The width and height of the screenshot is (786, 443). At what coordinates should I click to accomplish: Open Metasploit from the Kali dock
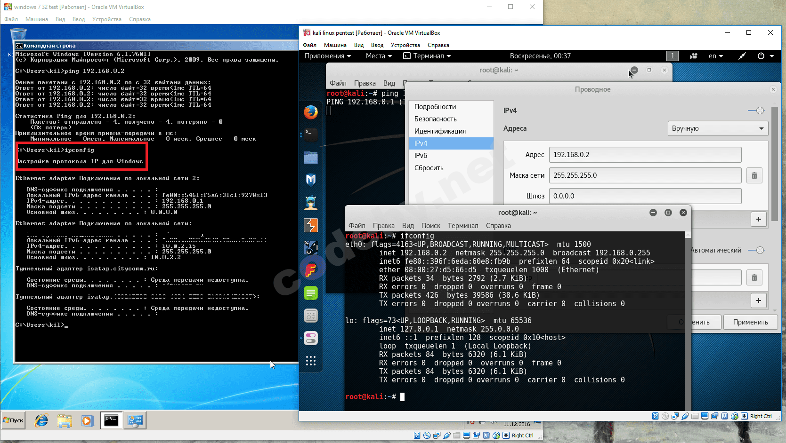pyautogui.click(x=310, y=180)
